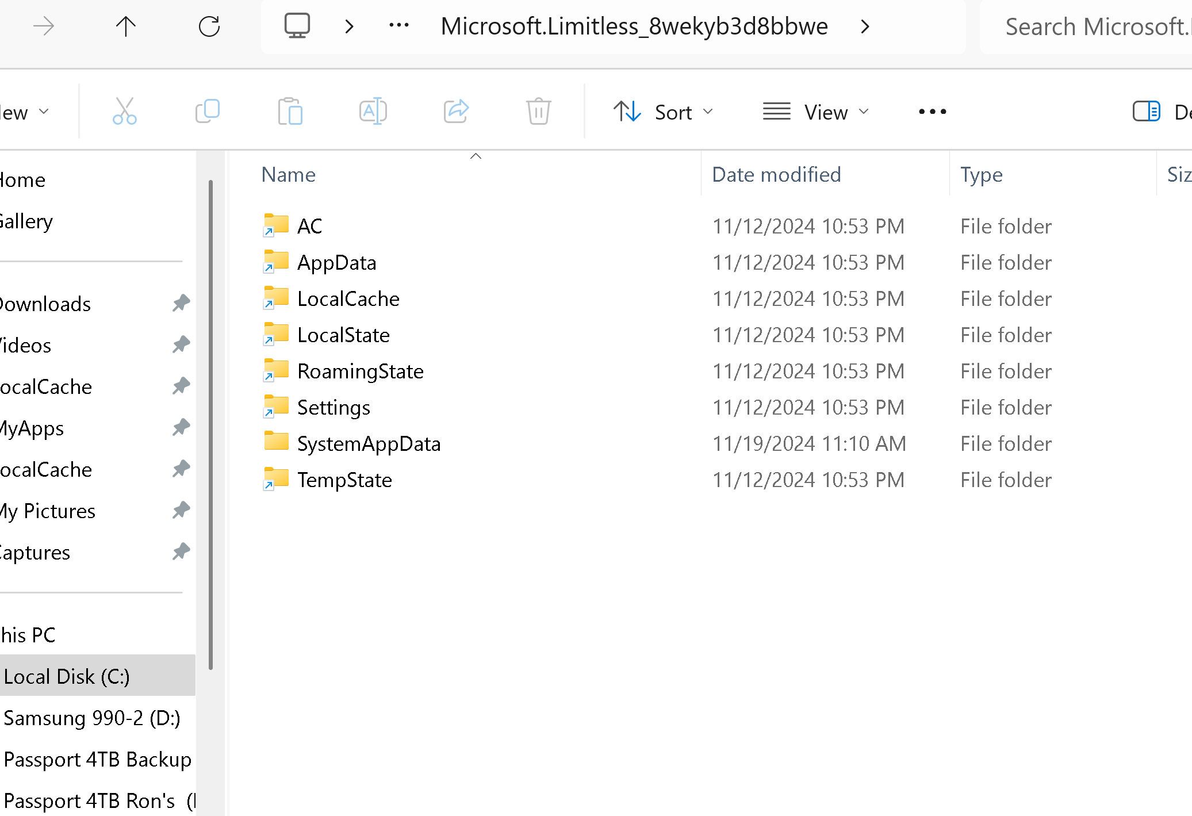The width and height of the screenshot is (1192, 816).
Task: Go up one folder level
Action: click(x=125, y=26)
